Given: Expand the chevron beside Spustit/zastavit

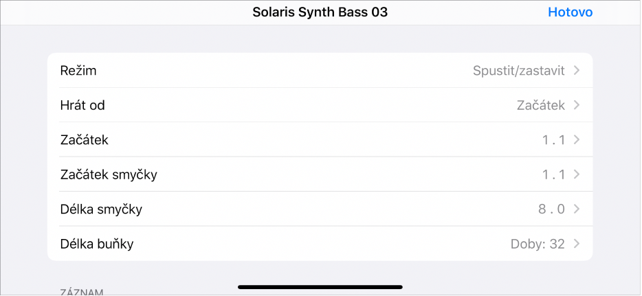Looking at the screenshot, I should click(577, 71).
